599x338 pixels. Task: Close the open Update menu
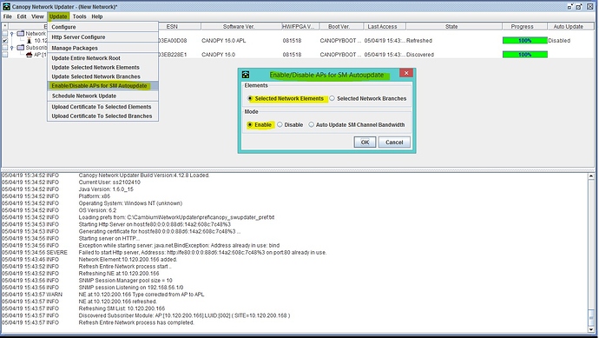[58, 17]
